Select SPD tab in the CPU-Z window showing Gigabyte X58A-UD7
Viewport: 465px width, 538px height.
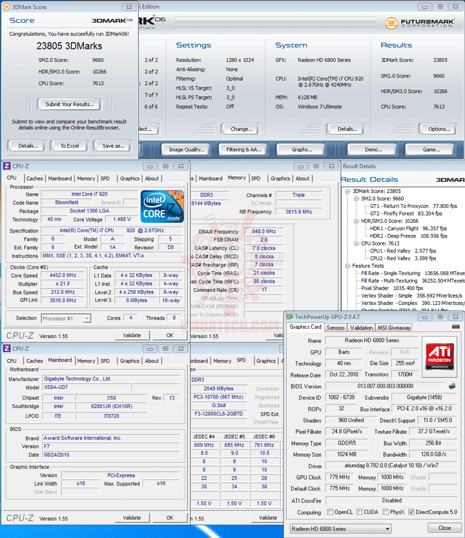coord(105,361)
